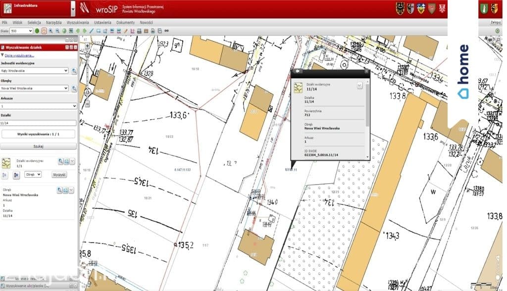Click the Wyniki wyszukiwania 1 / 1 button
The height and width of the screenshot is (291, 507).
pos(39,134)
